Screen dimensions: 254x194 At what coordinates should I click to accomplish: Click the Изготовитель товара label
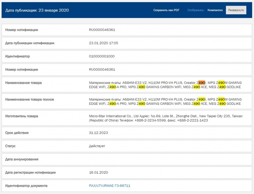22,116
